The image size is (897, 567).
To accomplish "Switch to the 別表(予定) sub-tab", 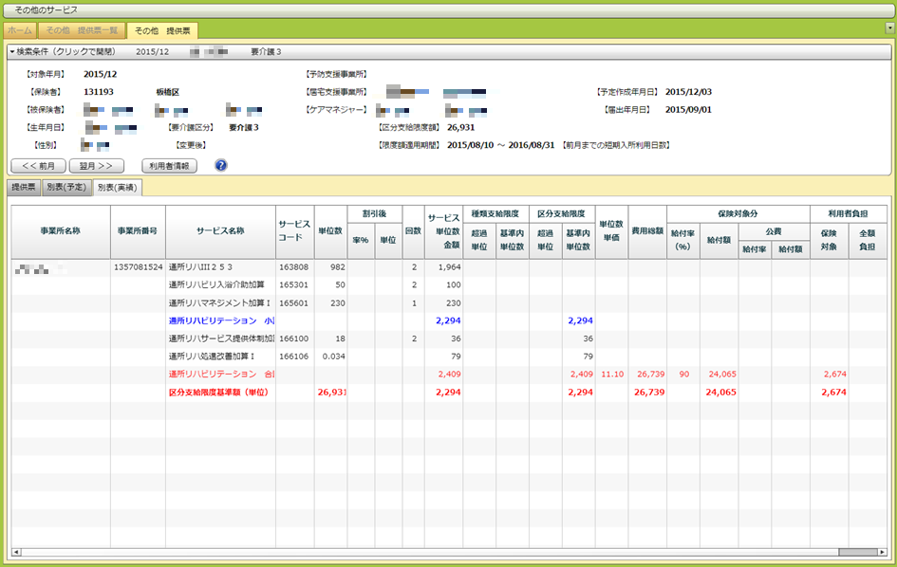I will (66, 188).
